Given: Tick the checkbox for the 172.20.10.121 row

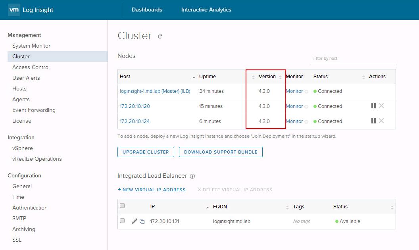Looking at the screenshot, I should (x=122, y=221).
